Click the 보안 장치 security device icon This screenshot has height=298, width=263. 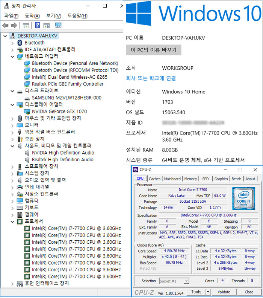tap(20, 139)
